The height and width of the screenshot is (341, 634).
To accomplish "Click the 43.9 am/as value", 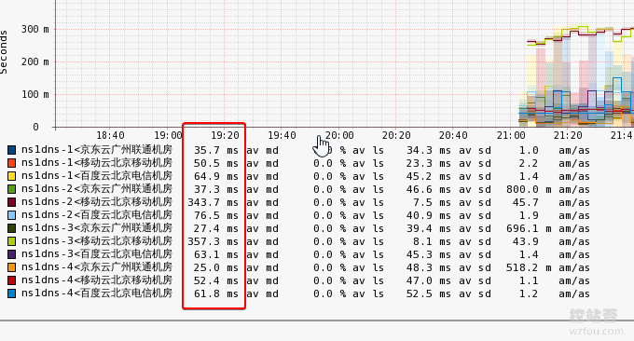I will tap(526, 241).
